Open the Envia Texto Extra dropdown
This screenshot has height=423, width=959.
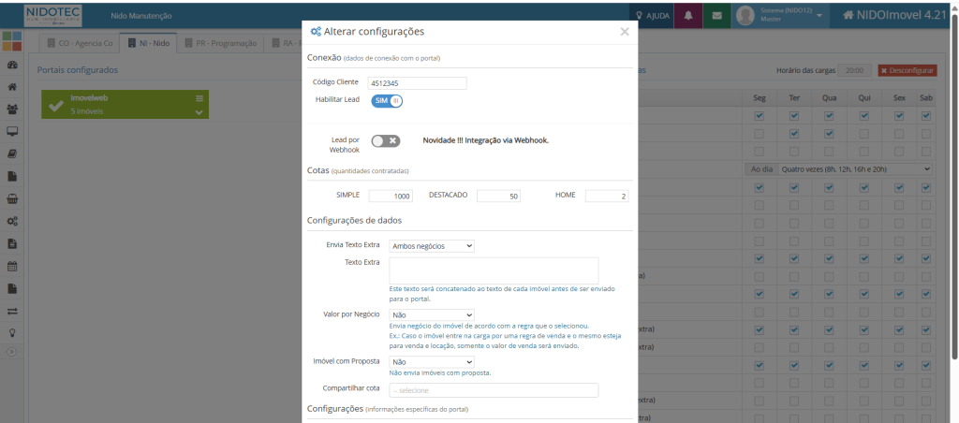coord(432,246)
